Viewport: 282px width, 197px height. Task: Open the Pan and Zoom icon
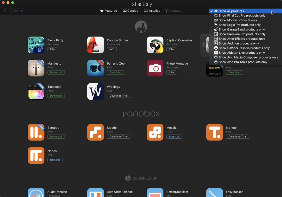96,68
